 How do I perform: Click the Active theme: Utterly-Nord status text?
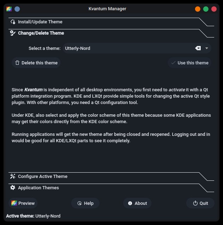point(33,216)
